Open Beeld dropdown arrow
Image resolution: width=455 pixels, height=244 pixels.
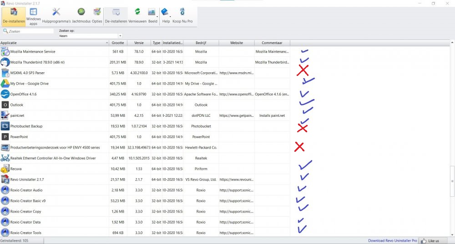[157, 17]
